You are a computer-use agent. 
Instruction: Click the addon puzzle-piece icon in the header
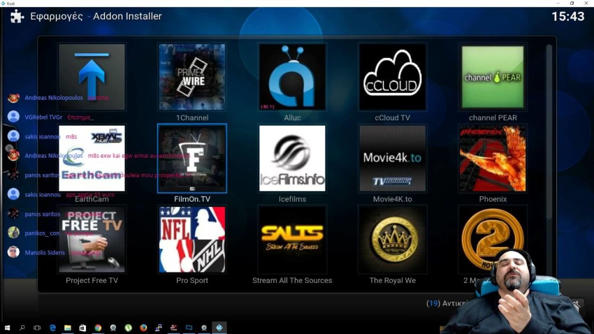pos(17,16)
